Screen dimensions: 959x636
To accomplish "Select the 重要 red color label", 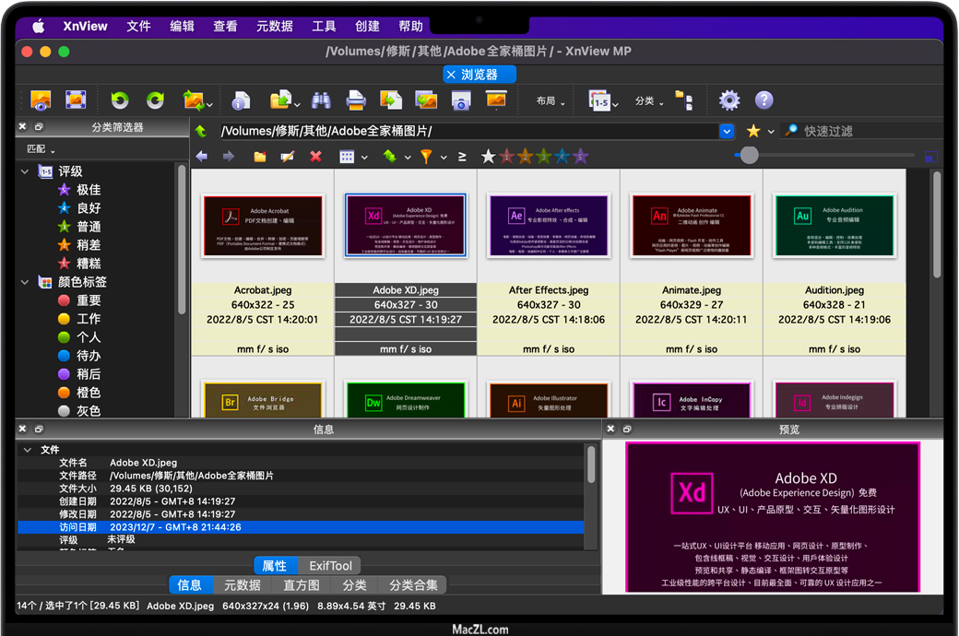I will click(x=88, y=300).
